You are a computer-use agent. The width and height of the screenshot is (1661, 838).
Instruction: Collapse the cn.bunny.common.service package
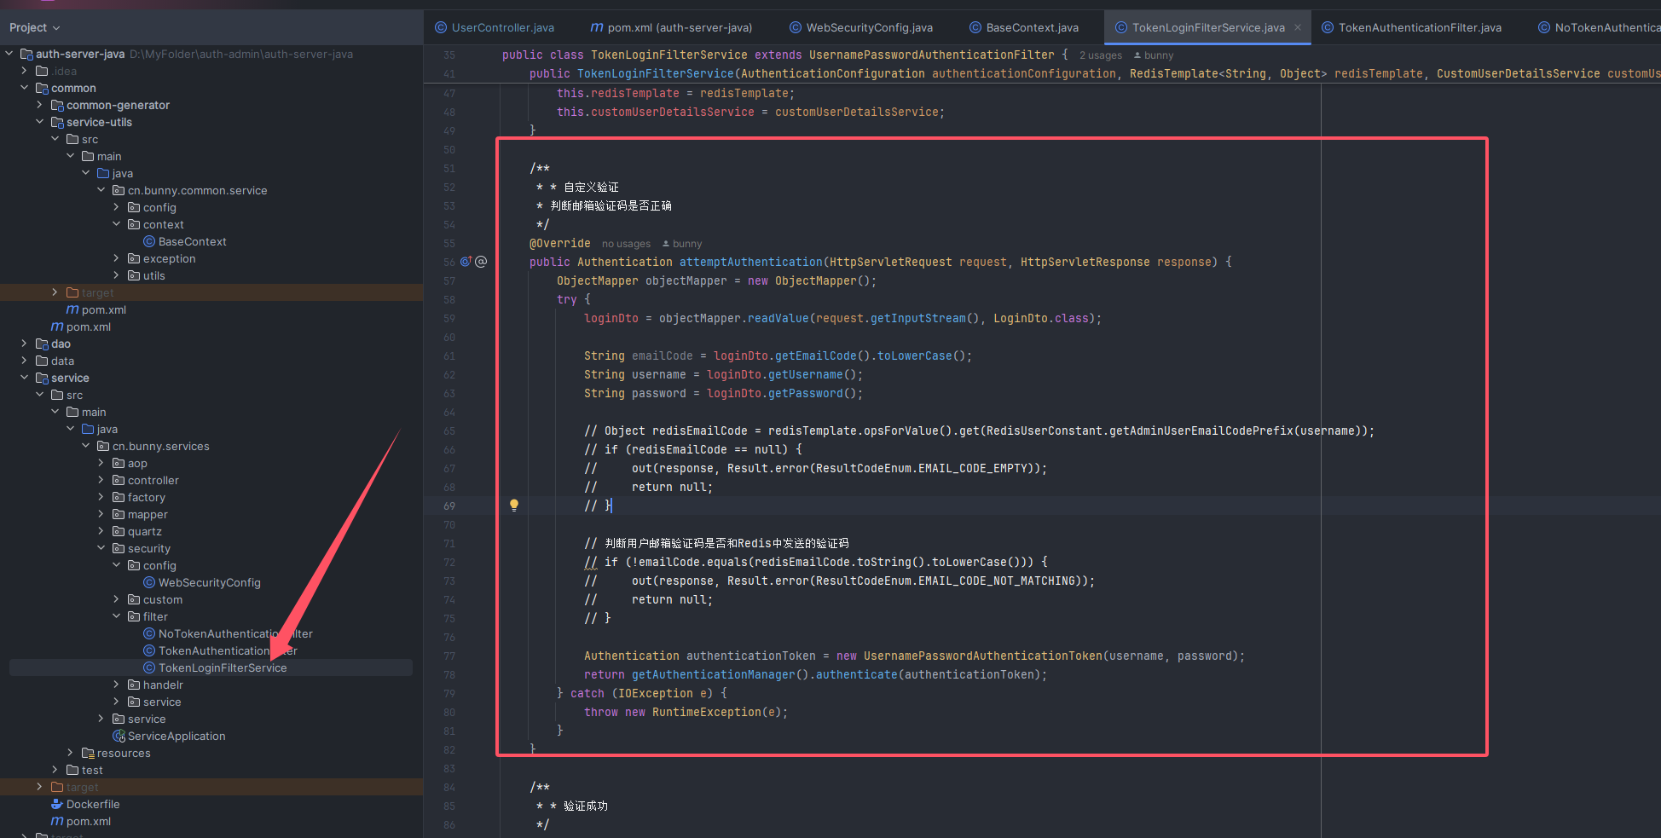101,190
